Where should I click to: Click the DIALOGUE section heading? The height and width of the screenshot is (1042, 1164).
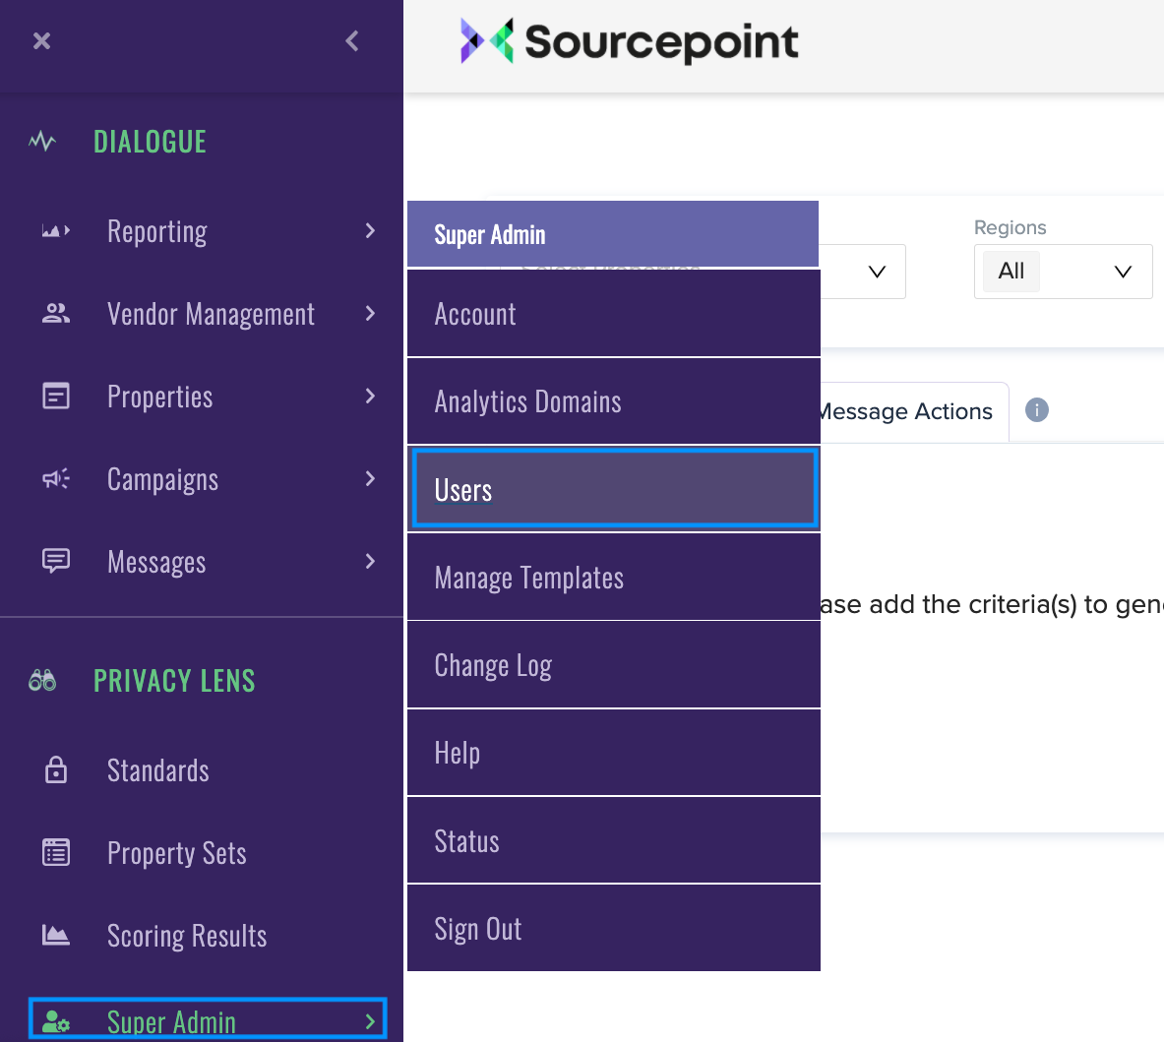(x=150, y=141)
